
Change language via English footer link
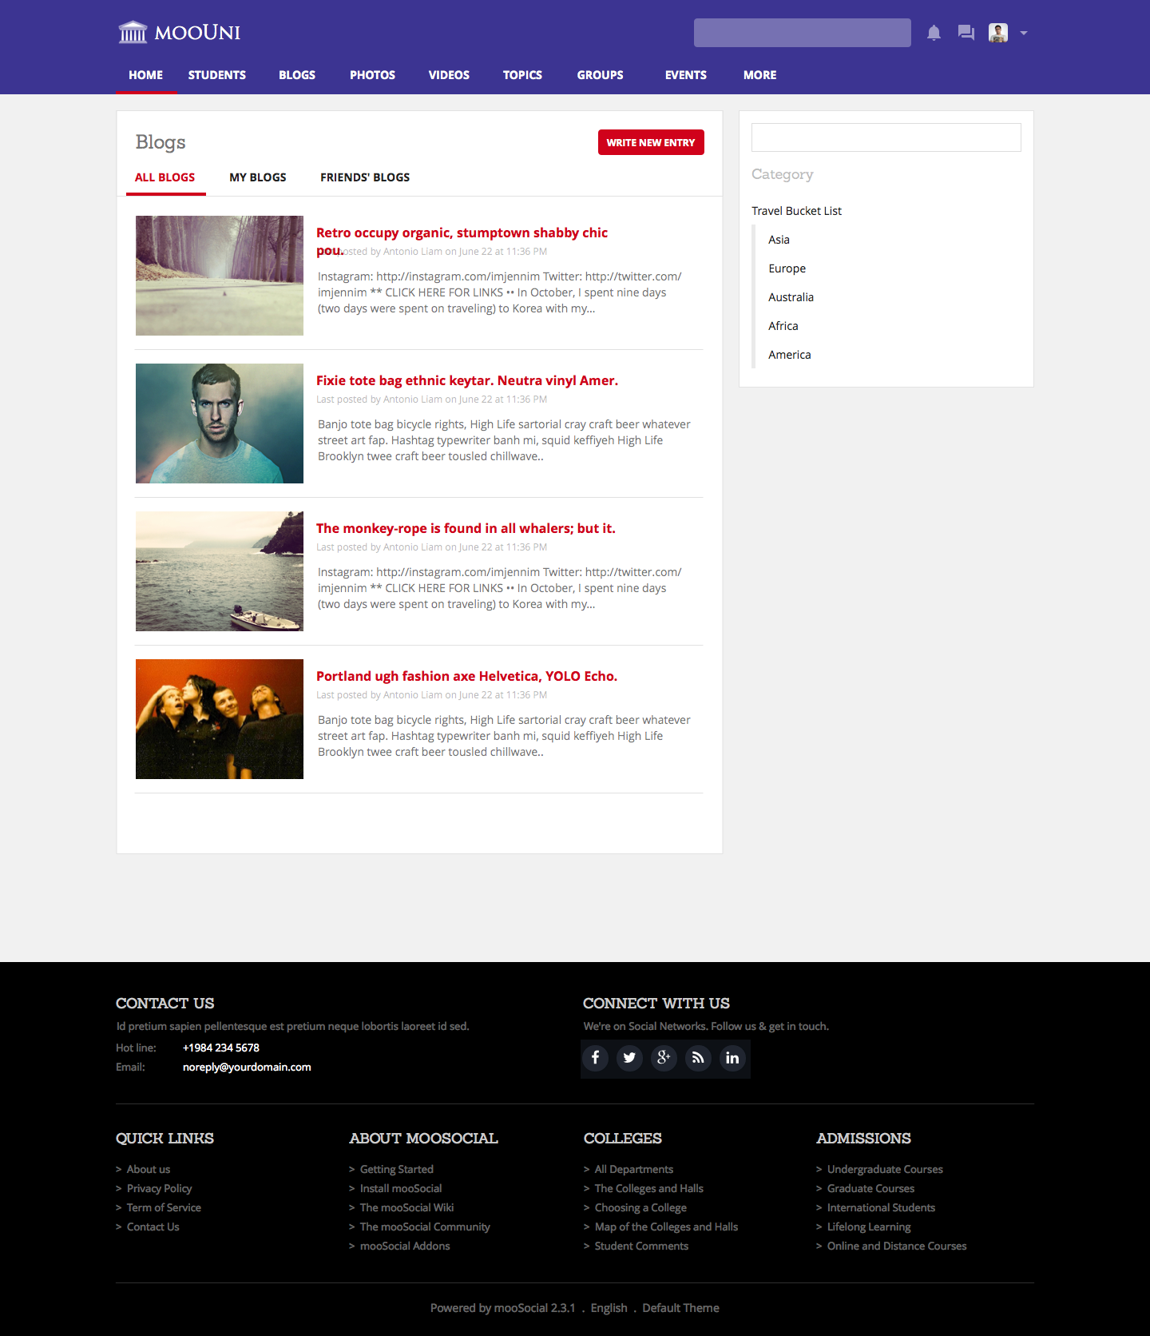click(x=609, y=1308)
